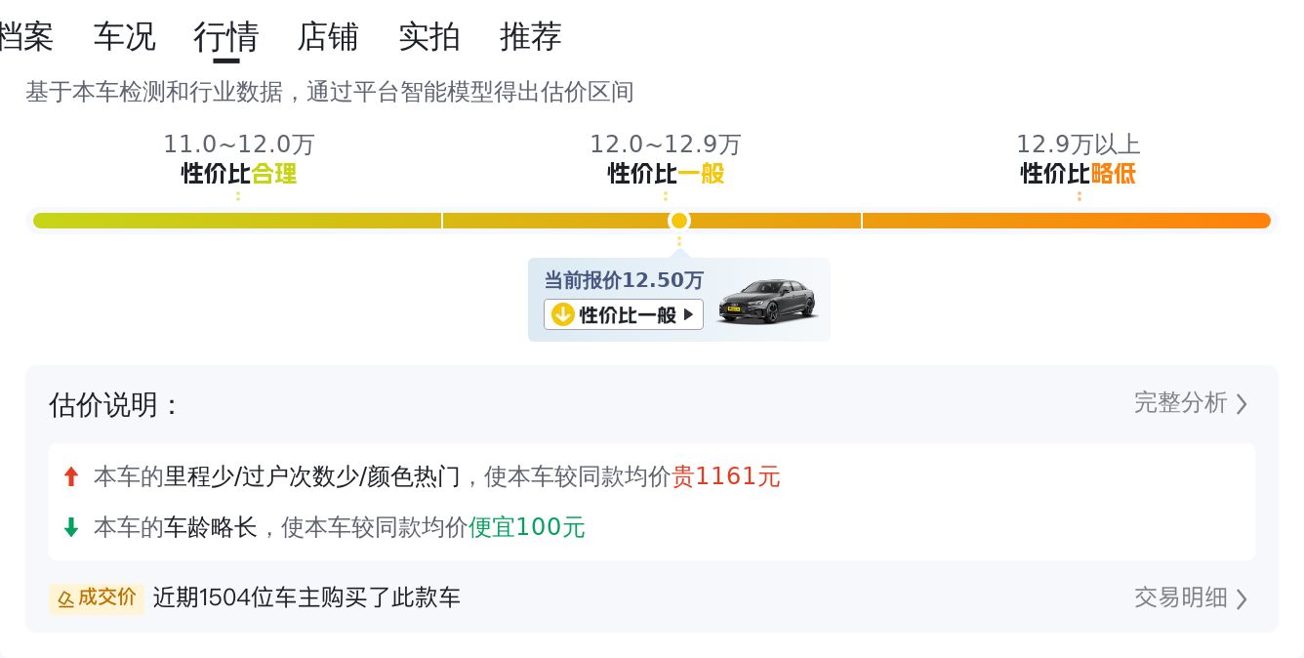Click the green 性价比合理 bar segment

point(237,221)
